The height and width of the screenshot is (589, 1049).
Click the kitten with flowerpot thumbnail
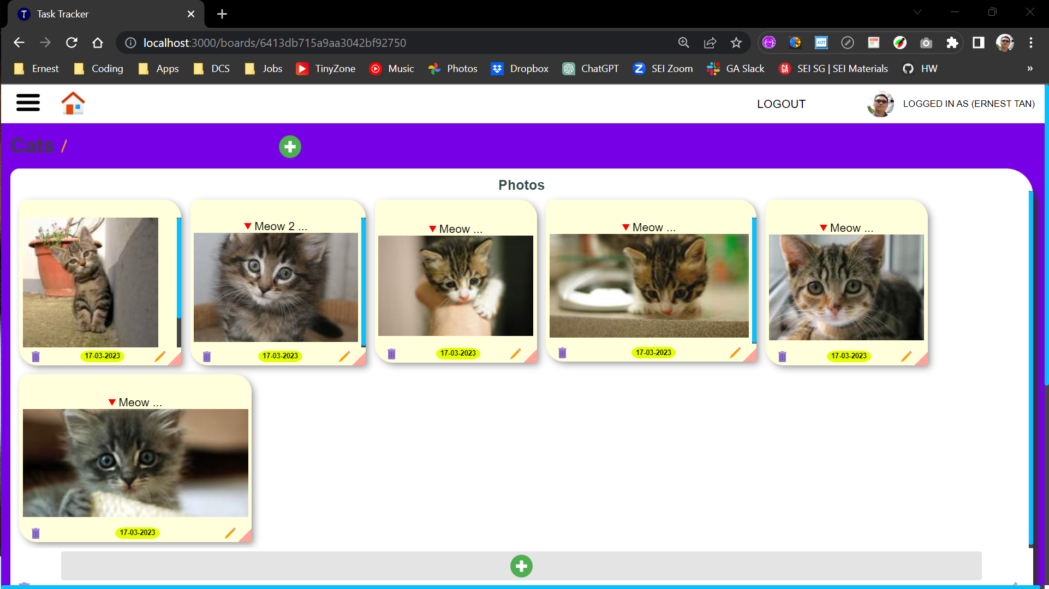91,282
